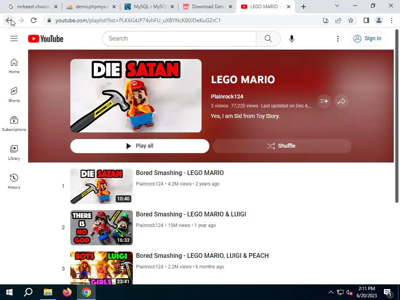This screenshot has height=300, width=400.
Task: Open History in sidebar
Action: click(x=14, y=181)
